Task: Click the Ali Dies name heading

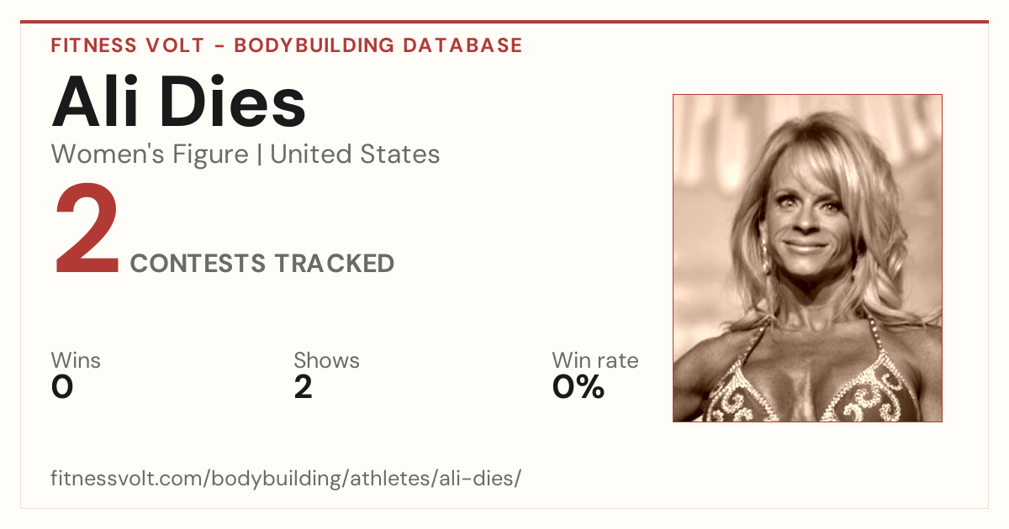Action: [178, 103]
